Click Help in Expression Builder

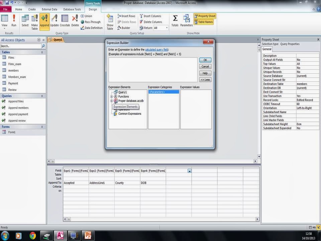click(205, 73)
